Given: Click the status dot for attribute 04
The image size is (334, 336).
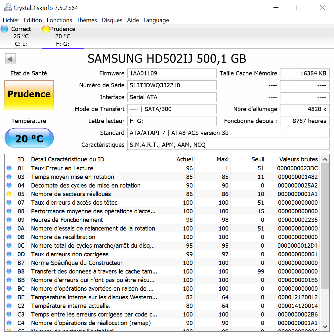Looking at the screenshot, I should (9, 185).
